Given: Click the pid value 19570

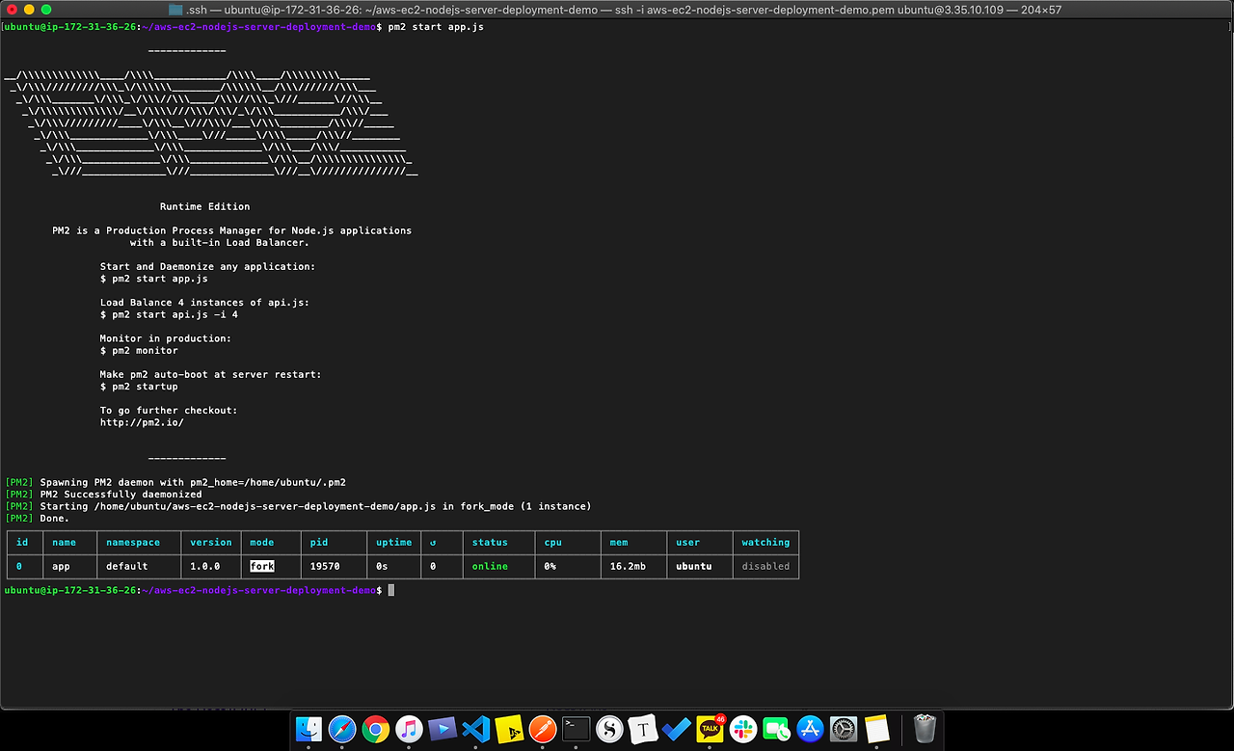Looking at the screenshot, I should tap(324, 566).
